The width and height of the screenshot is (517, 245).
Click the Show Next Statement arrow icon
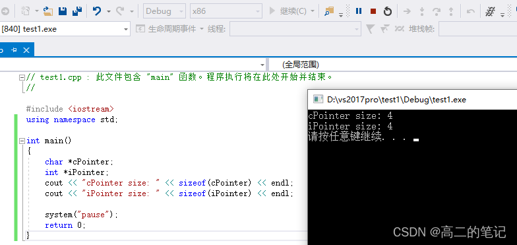click(x=408, y=11)
